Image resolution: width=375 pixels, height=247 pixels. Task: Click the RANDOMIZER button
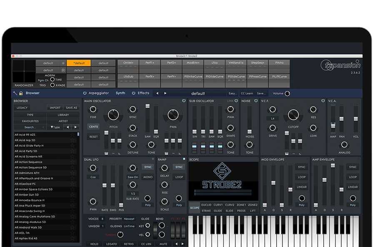point(24,85)
